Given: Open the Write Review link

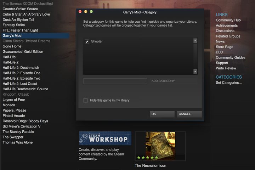Looking at the screenshot, I should [x=226, y=68].
